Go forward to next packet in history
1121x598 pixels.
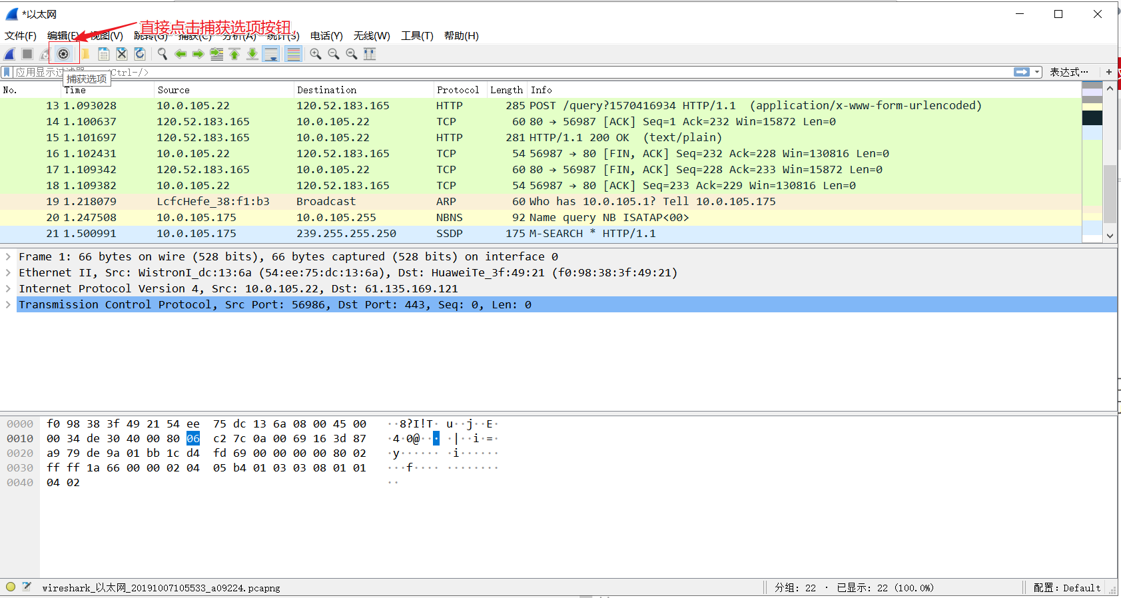pos(198,54)
